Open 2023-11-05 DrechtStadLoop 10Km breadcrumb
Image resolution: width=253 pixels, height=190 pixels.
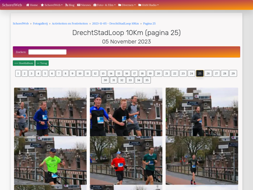click(115, 23)
